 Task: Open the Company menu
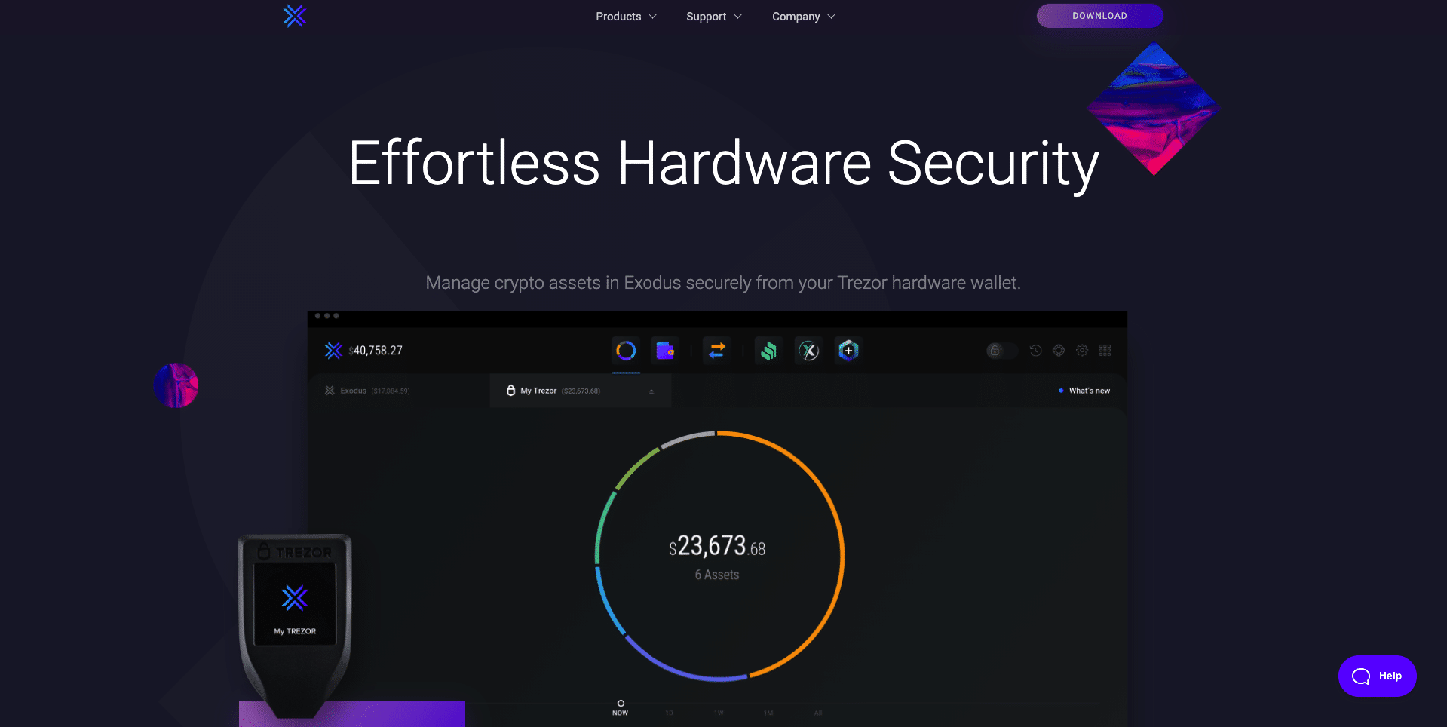(804, 17)
